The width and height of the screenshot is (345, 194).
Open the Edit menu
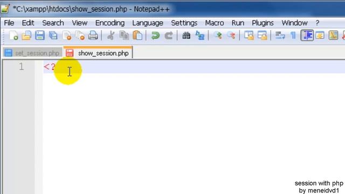point(28,23)
